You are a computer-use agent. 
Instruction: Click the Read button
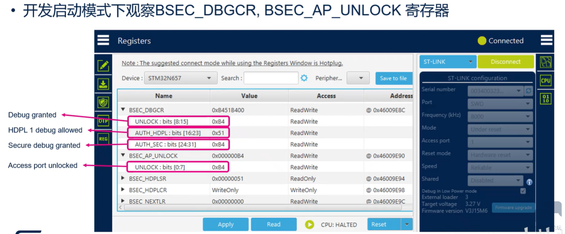pyautogui.click(x=274, y=225)
